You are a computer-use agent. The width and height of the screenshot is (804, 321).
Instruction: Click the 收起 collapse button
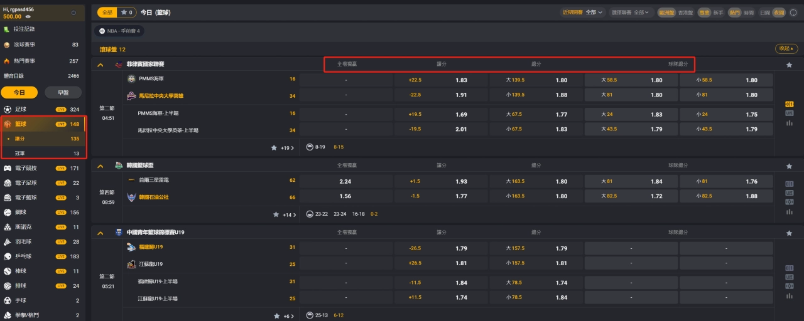click(x=786, y=48)
